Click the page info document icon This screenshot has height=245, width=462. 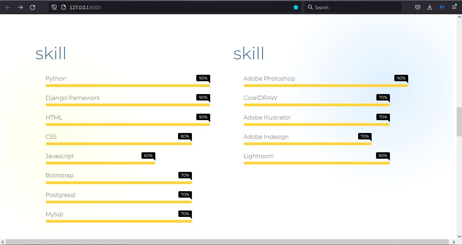click(63, 7)
